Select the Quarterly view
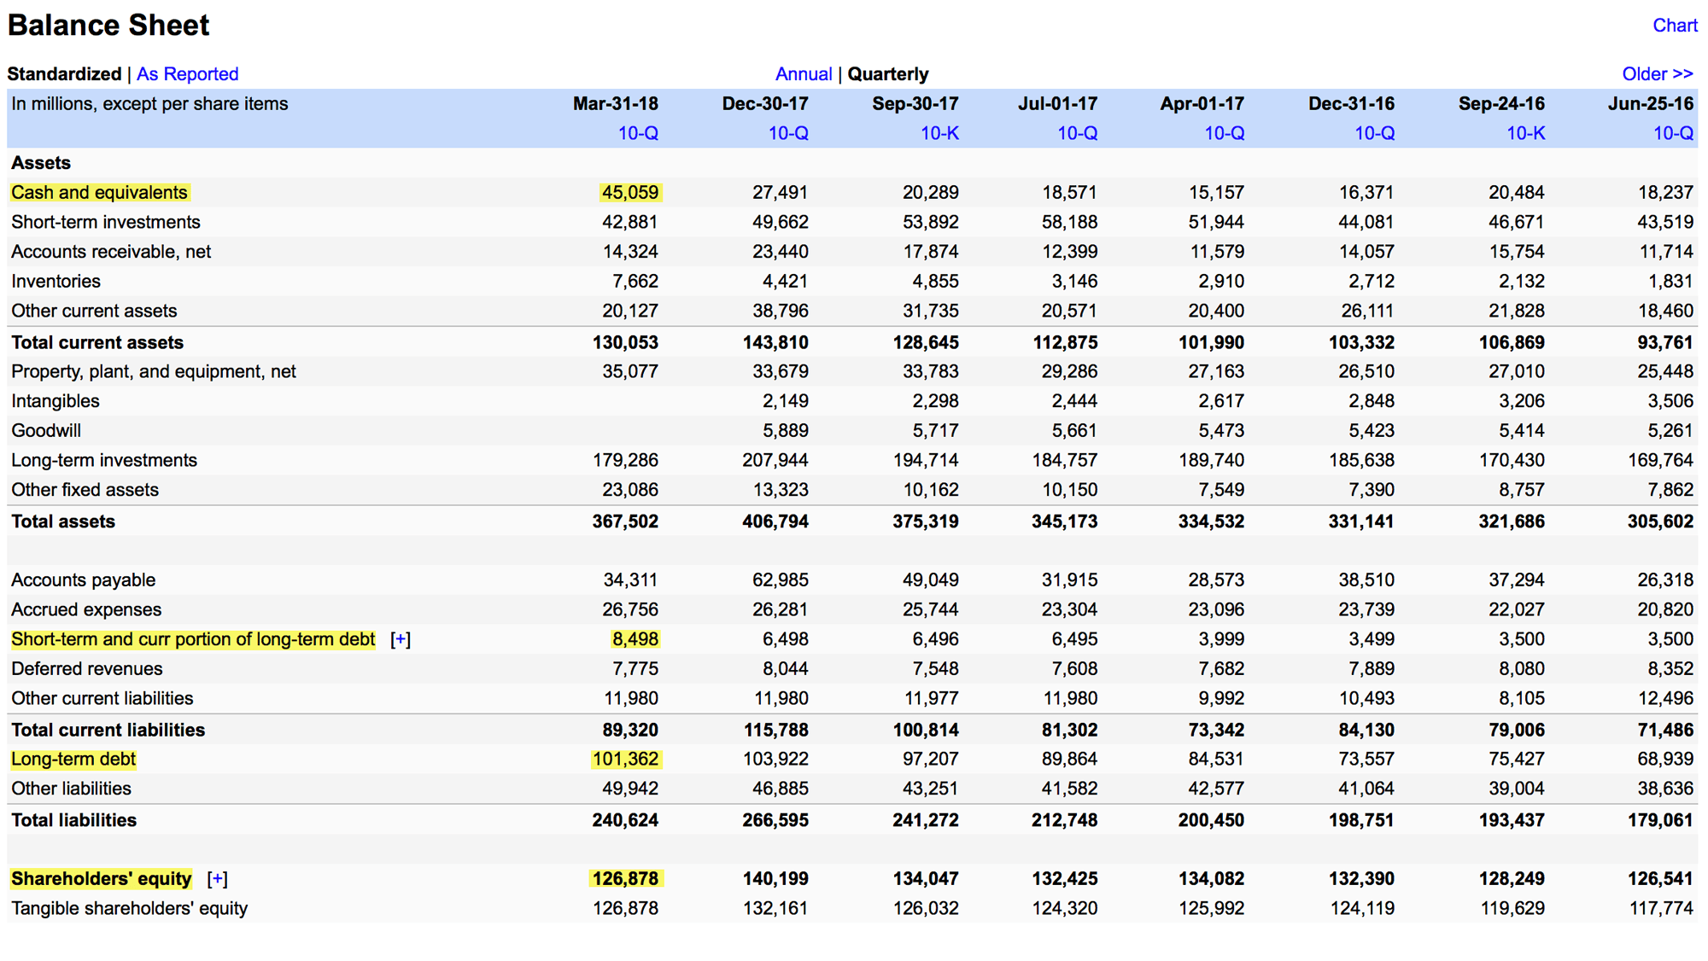The height and width of the screenshot is (961, 1708). (x=888, y=74)
